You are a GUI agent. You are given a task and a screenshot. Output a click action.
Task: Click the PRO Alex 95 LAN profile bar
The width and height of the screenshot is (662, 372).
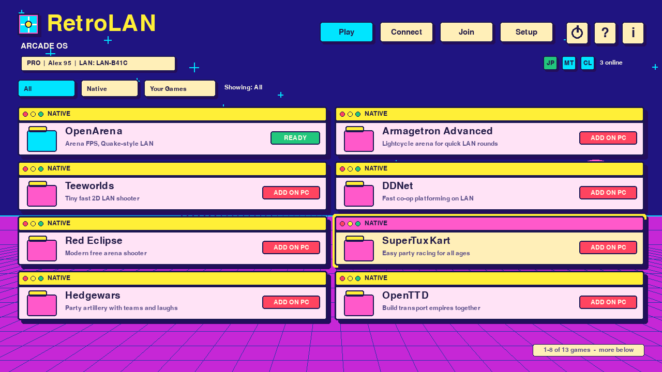[x=98, y=64]
